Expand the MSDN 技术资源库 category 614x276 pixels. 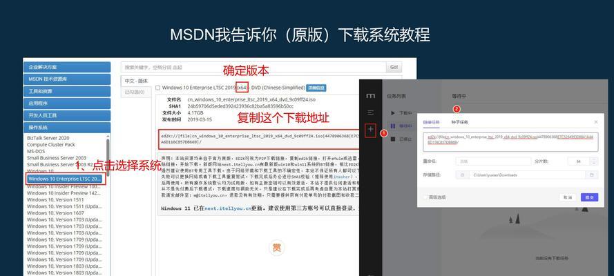tap(68, 79)
